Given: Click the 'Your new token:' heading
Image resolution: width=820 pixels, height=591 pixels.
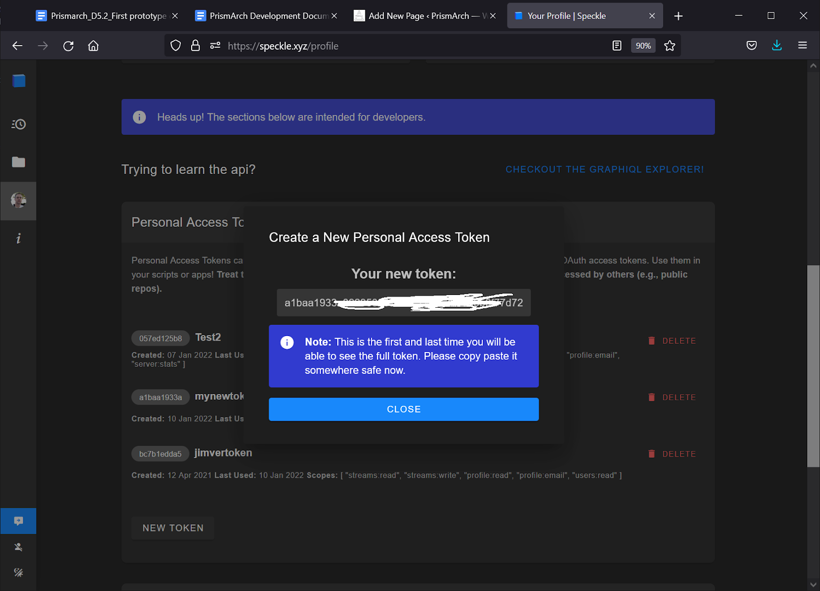Looking at the screenshot, I should [404, 274].
